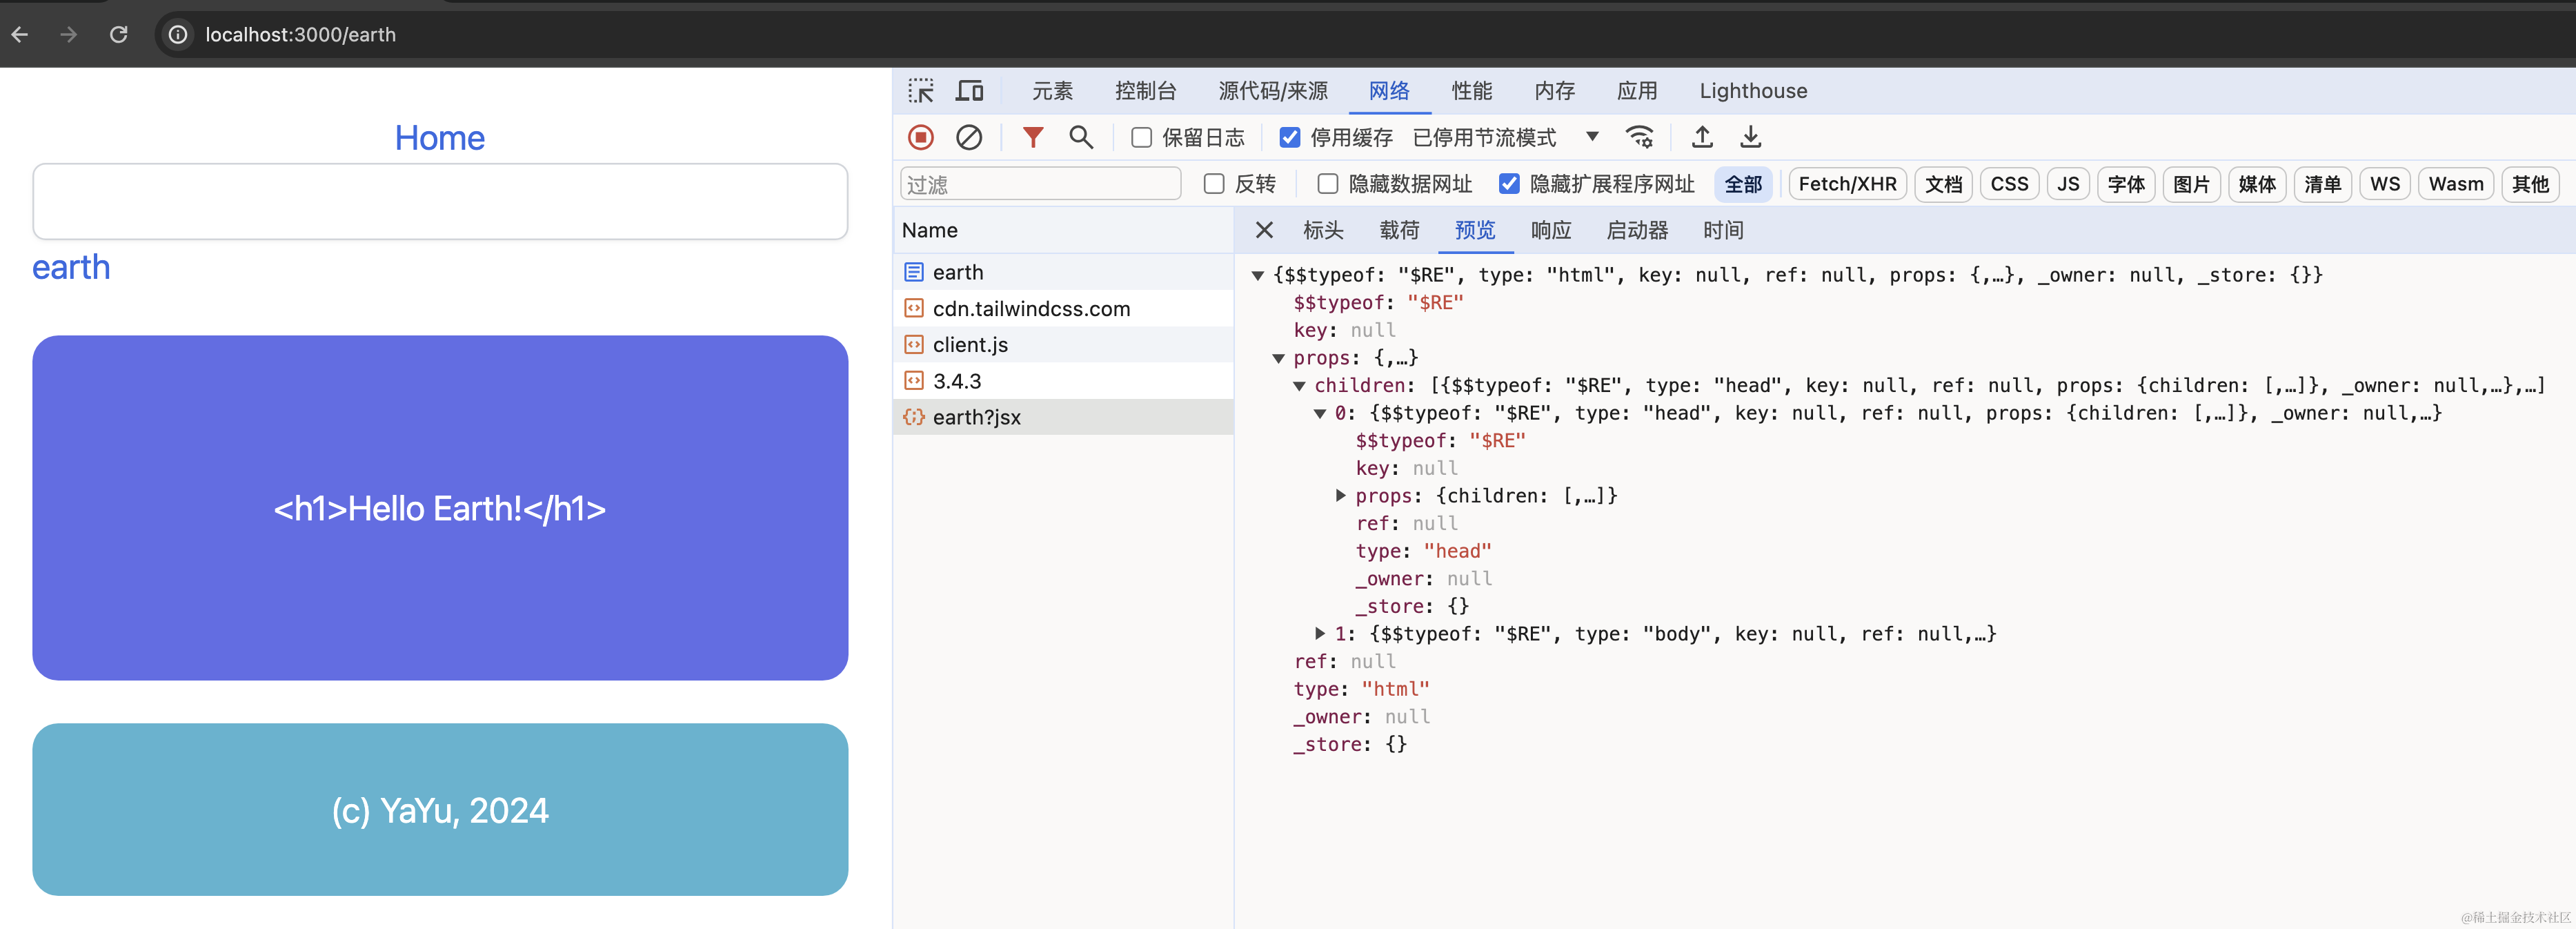Open the 响应 tab
This screenshot has height=929, width=2576.
tap(1550, 231)
